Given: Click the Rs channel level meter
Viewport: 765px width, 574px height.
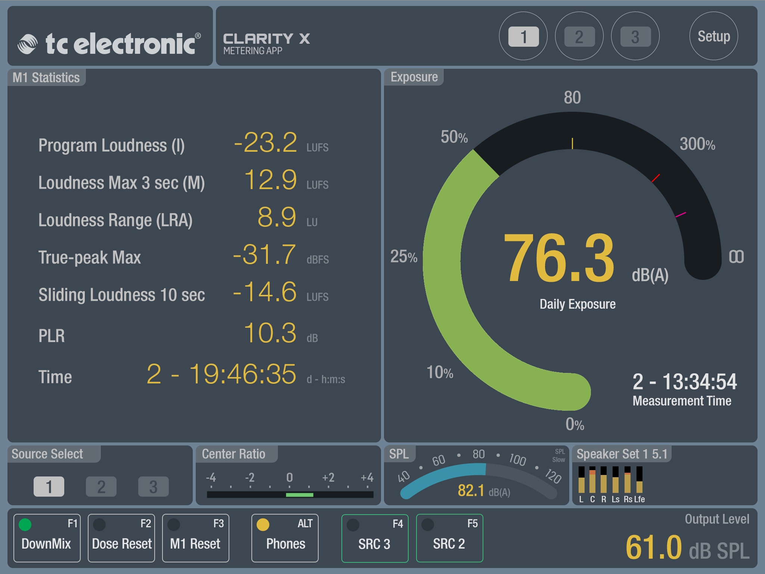Looking at the screenshot, I should point(628,479).
